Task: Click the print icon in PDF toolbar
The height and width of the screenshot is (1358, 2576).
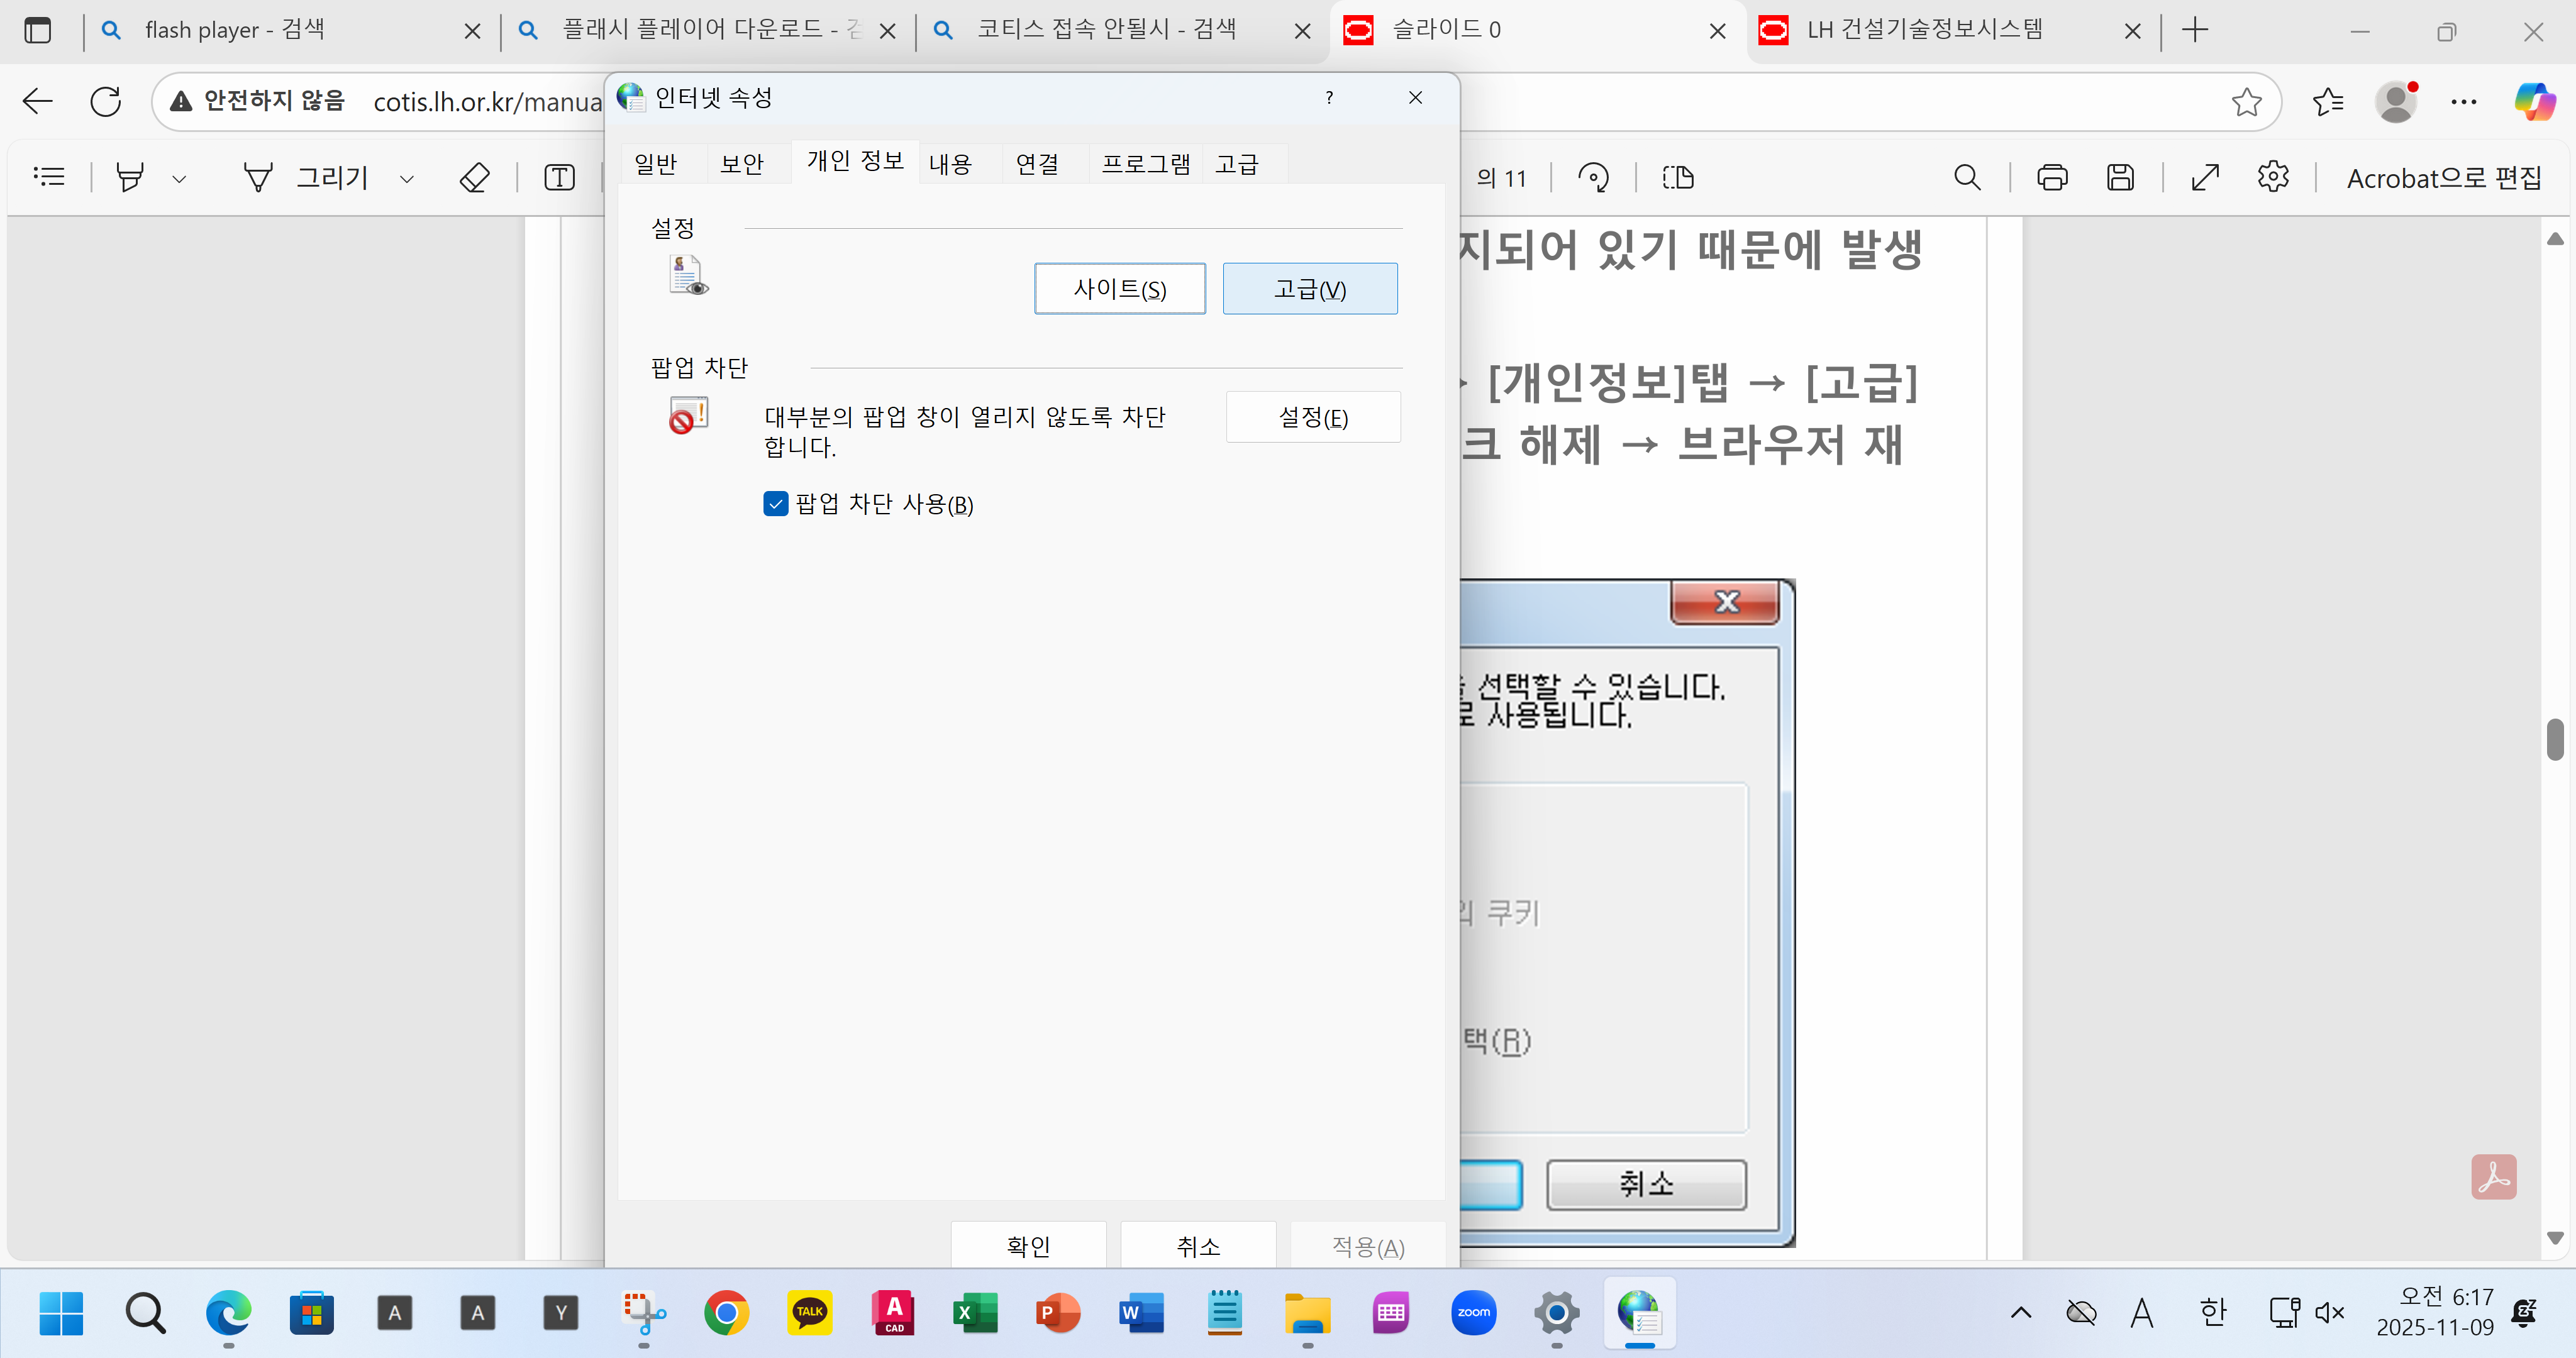Action: point(2052,178)
